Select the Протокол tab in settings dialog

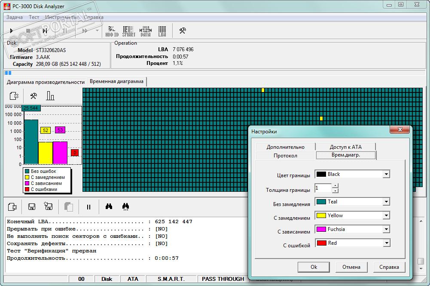pyautogui.click(x=285, y=155)
